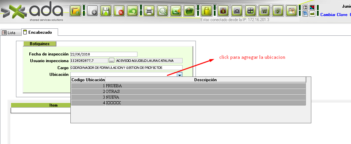Click the Ubicación input field
The image size is (351, 144).
pyautogui.click(x=123, y=75)
